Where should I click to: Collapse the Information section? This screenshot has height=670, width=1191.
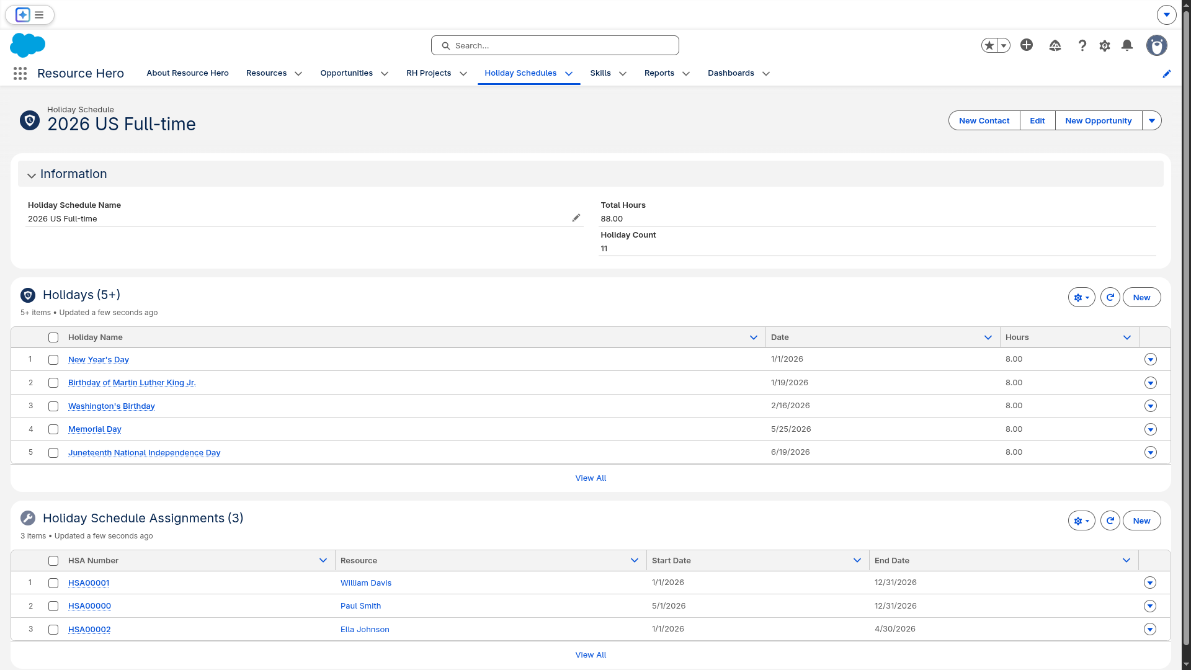32,175
